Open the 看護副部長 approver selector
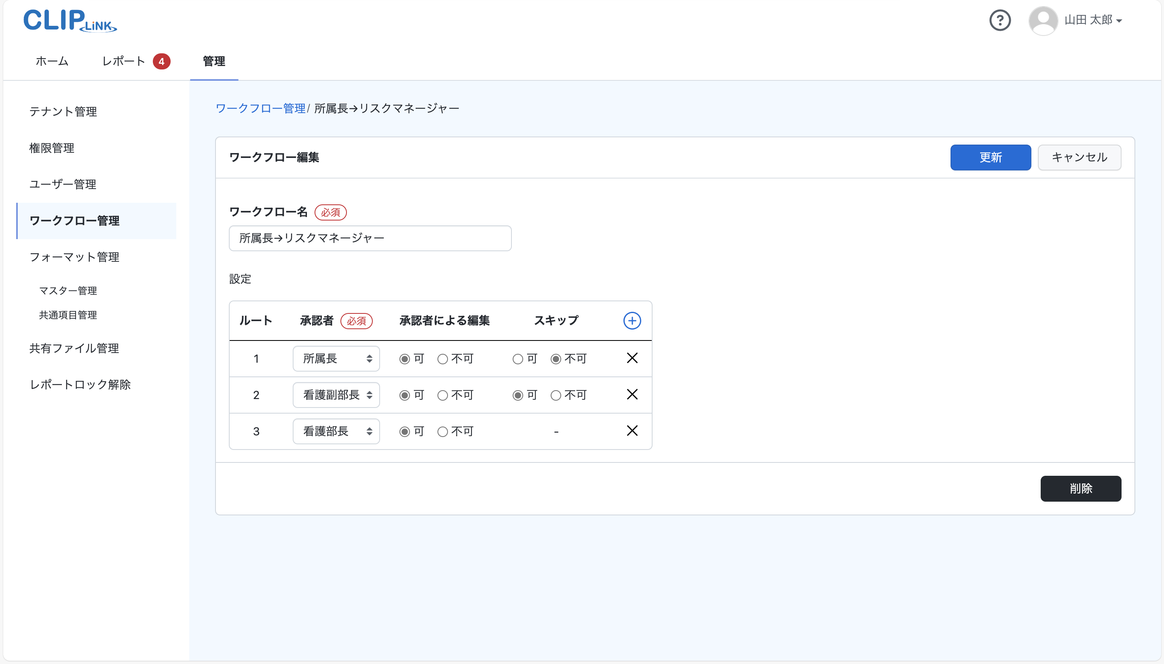Screen dimensions: 1164x664 (x=336, y=395)
